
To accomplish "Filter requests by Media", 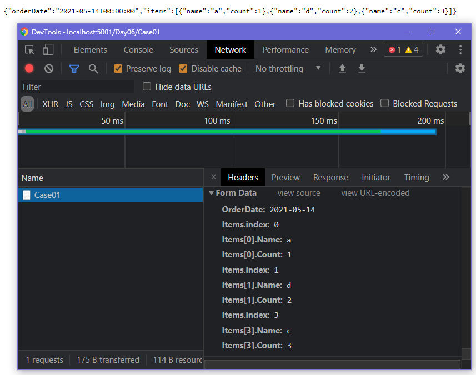I will pos(133,104).
